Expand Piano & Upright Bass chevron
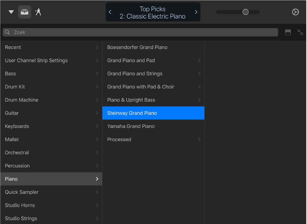 (199, 100)
